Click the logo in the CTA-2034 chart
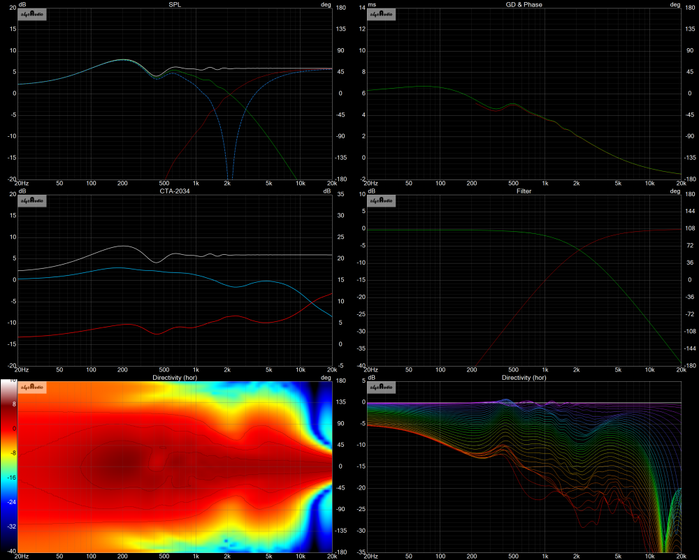 coord(32,201)
